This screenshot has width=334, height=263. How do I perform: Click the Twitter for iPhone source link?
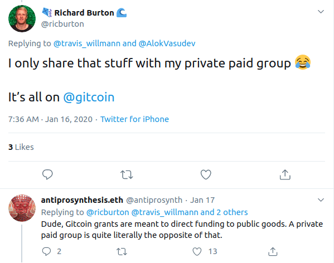click(x=134, y=119)
